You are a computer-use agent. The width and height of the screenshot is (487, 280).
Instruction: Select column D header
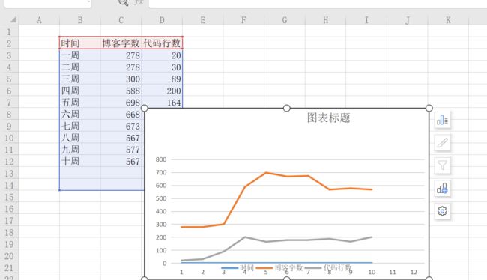162,20
